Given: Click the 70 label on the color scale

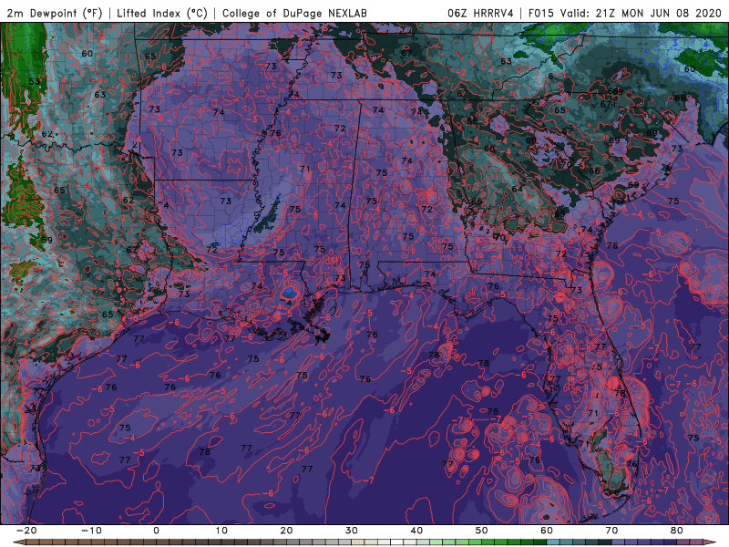Looking at the screenshot, I should 611,531.
